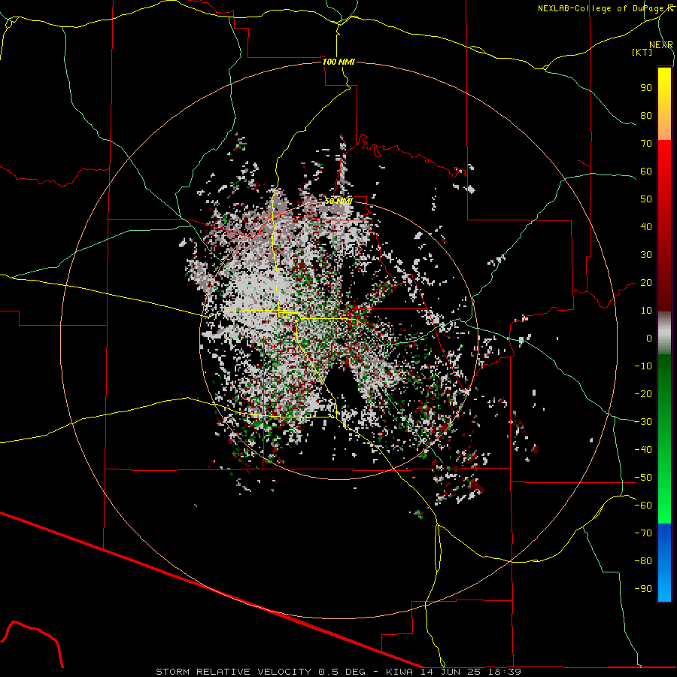This screenshot has height=677, width=677.
Task: Click the "90" value on the velocity scale
Action: pyautogui.click(x=646, y=88)
